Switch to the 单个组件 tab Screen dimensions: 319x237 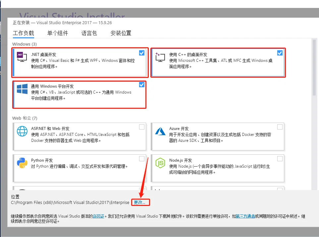click(x=58, y=33)
